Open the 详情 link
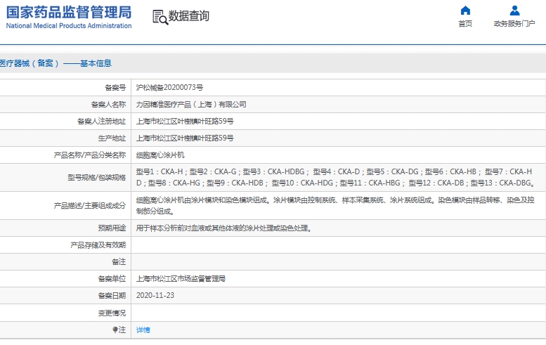 click(143, 330)
